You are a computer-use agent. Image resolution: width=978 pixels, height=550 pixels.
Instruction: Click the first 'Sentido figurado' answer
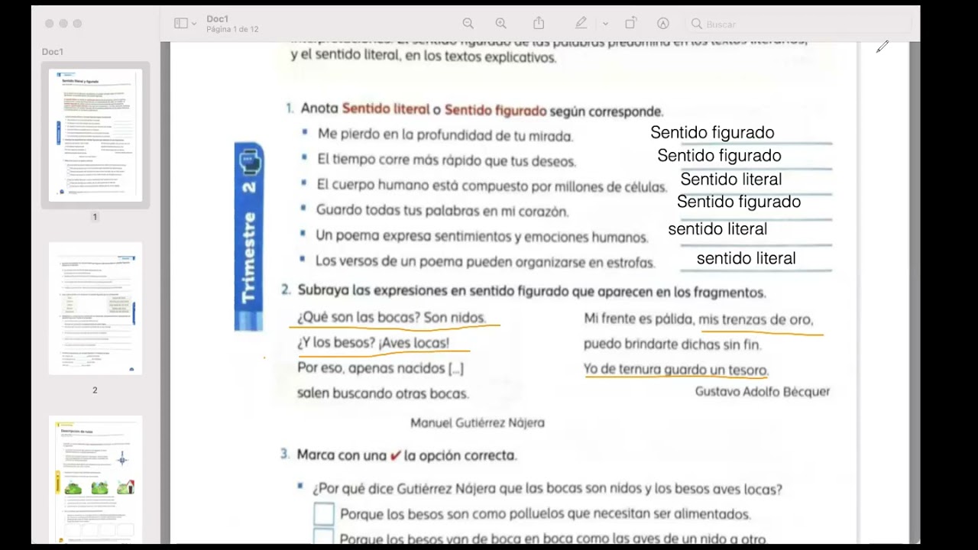point(712,132)
